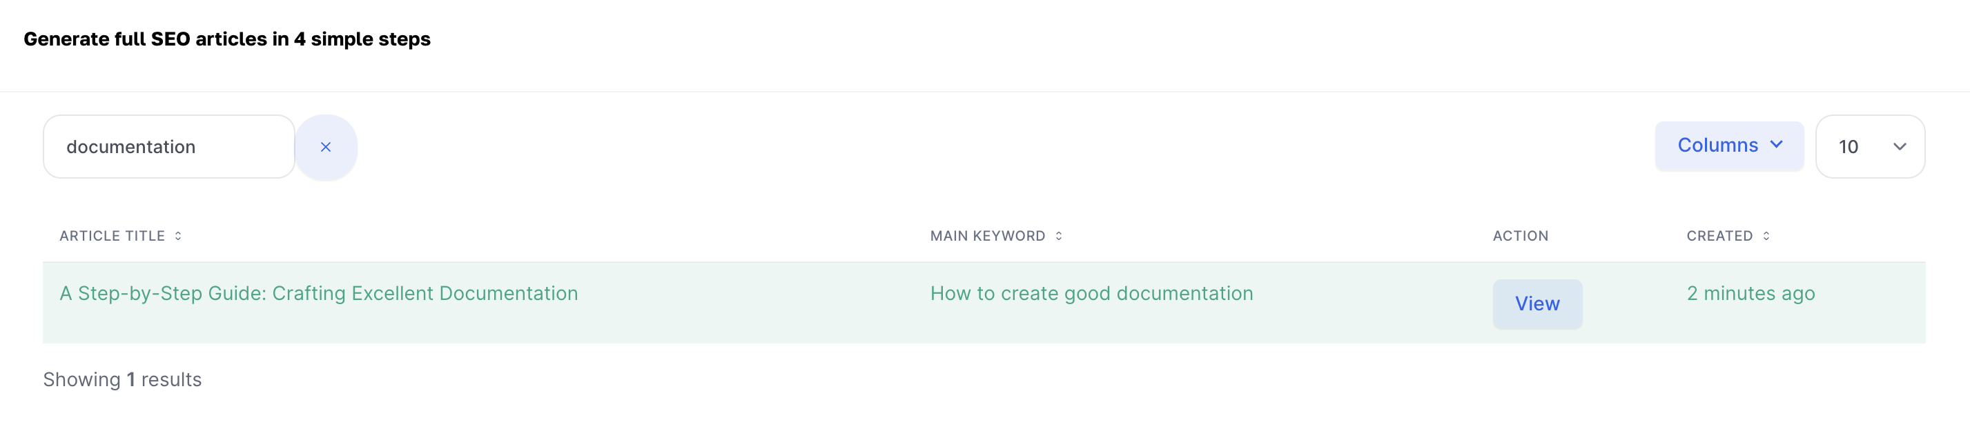1970x440 pixels.
Task: Click the 'Showing 1 results' text
Action: [122, 379]
